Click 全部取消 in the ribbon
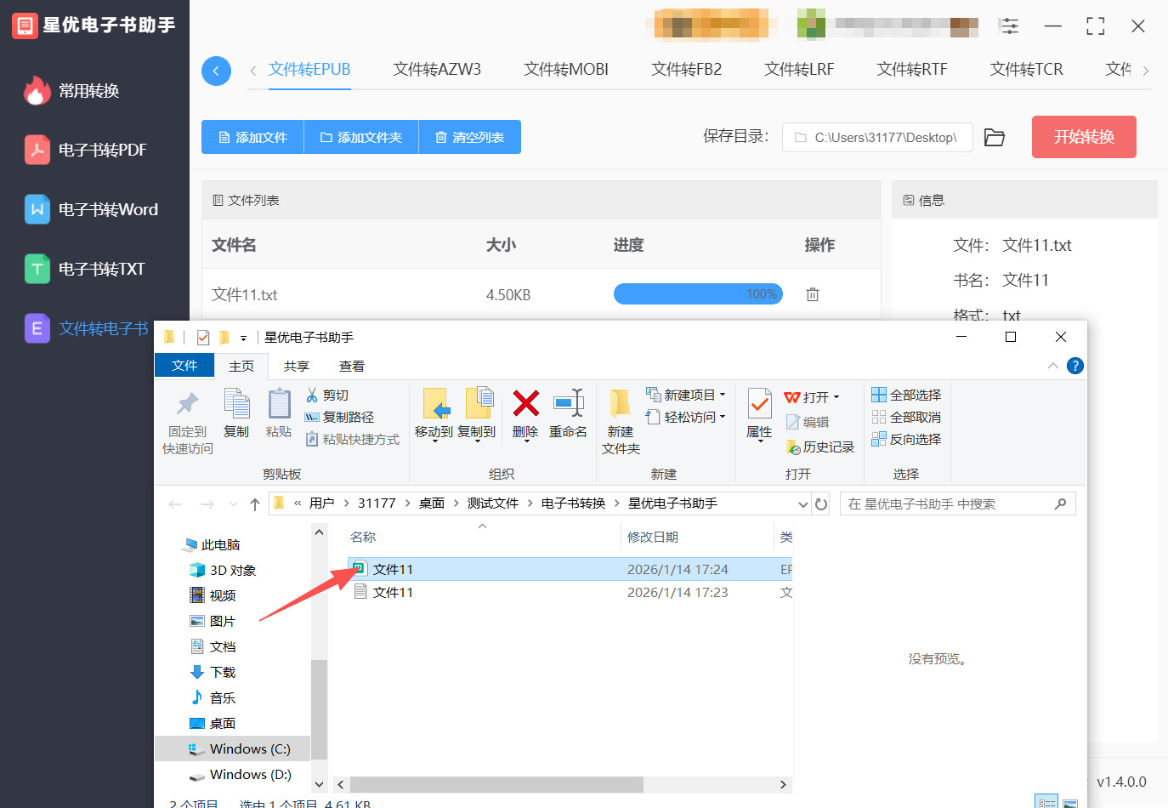This screenshot has height=808, width=1168. pos(906,418)
